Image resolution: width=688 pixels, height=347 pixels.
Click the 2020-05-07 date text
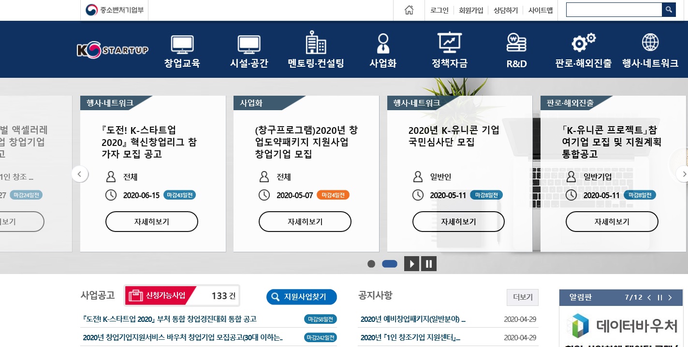(295, 195)
